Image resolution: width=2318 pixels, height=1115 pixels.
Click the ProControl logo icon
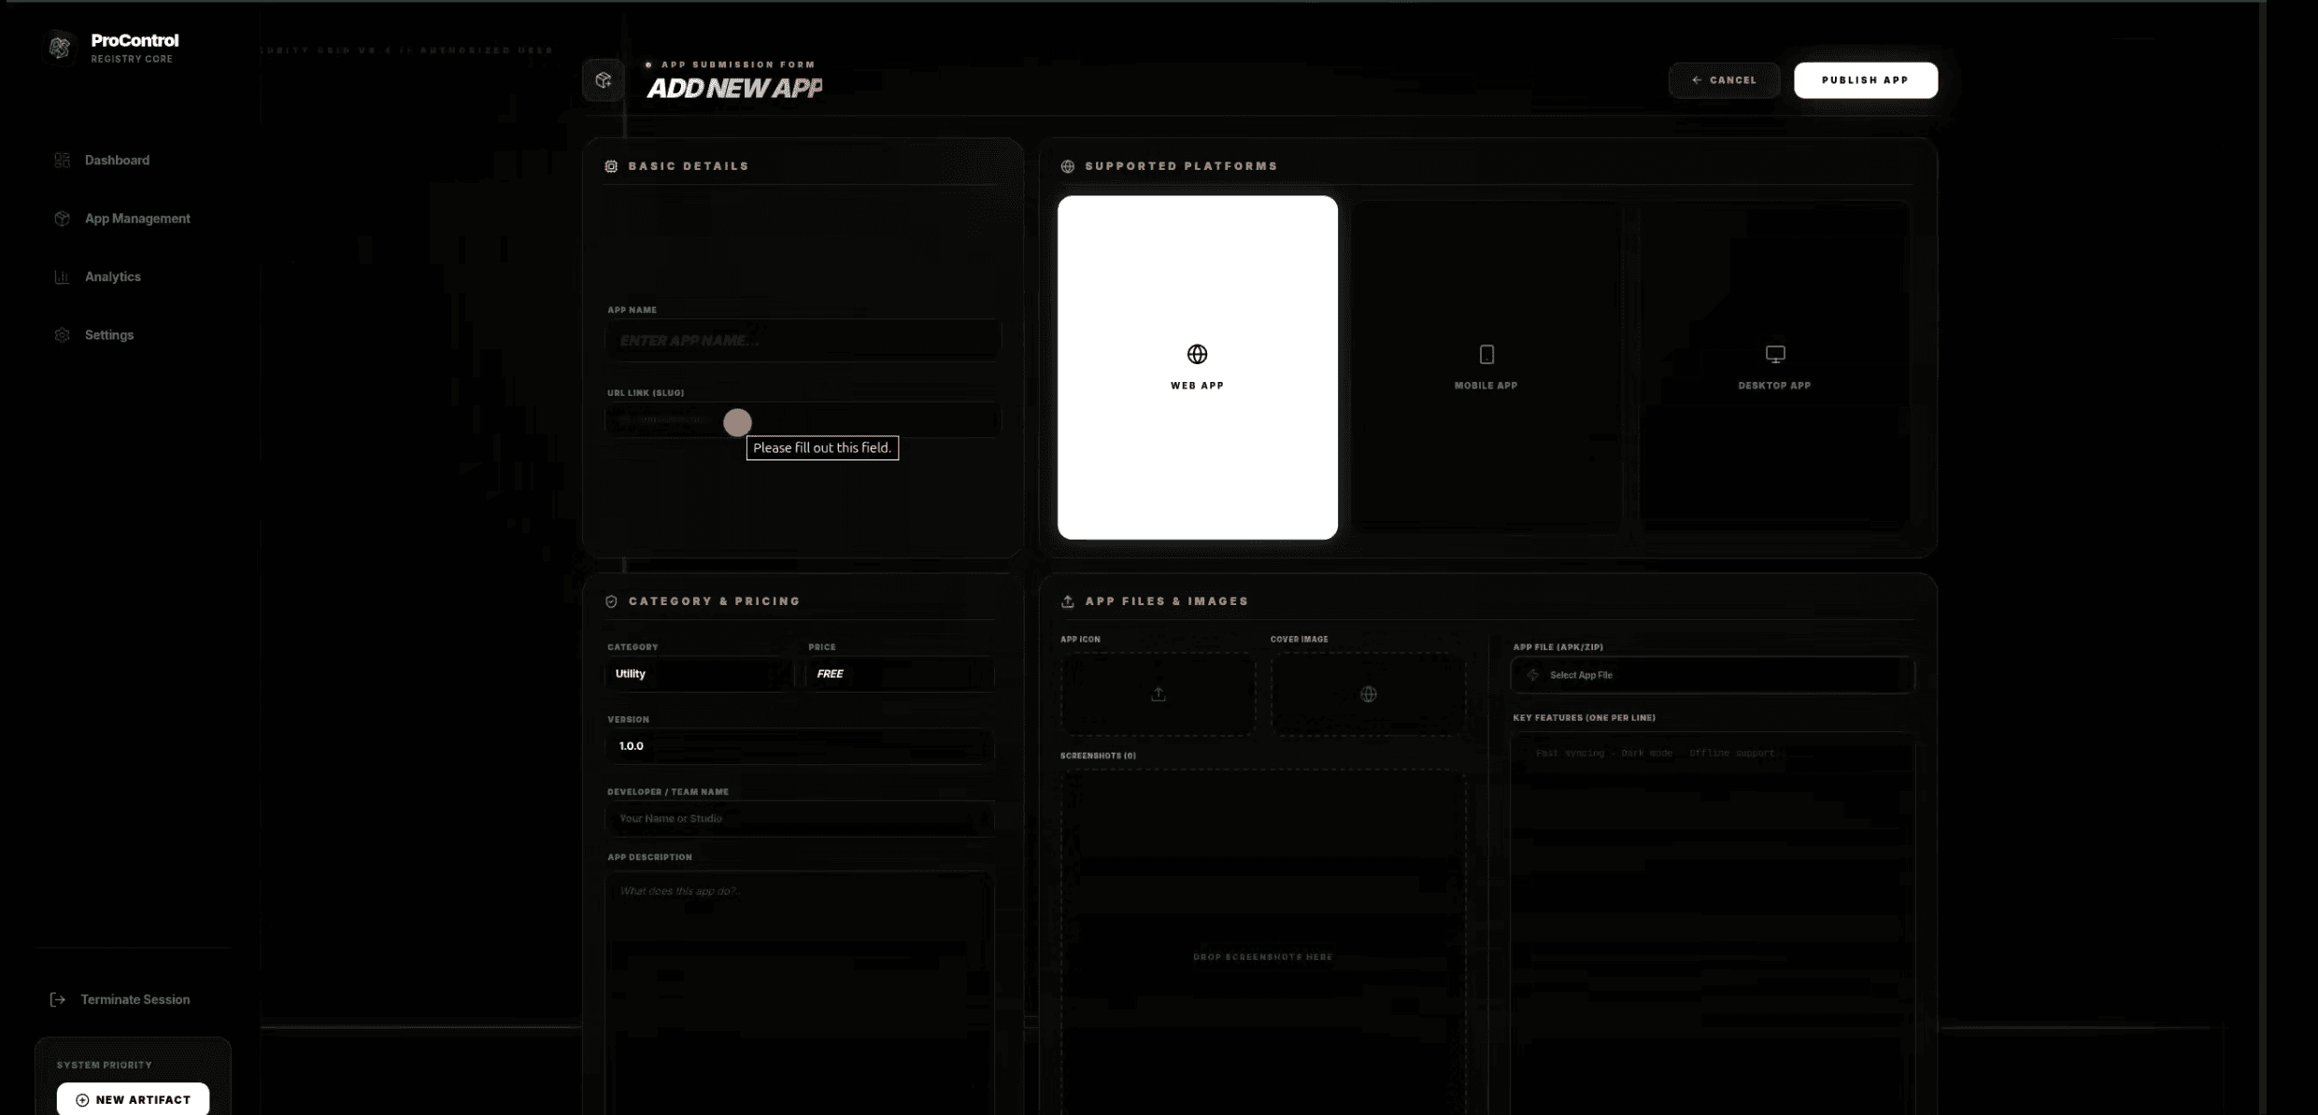[x=60, y=46]
